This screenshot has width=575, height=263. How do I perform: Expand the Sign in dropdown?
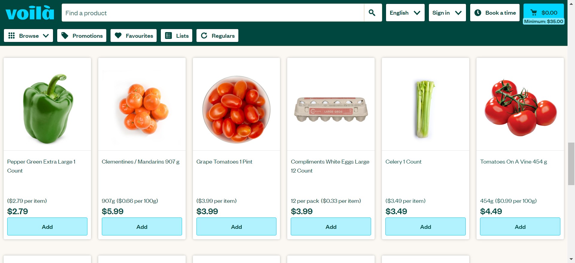click(x=447, y=13)
